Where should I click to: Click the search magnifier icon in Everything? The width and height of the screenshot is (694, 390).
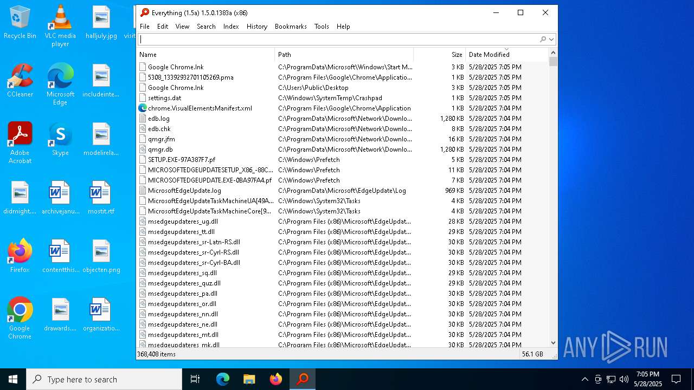pyautogui.click(x=543, y=39)
